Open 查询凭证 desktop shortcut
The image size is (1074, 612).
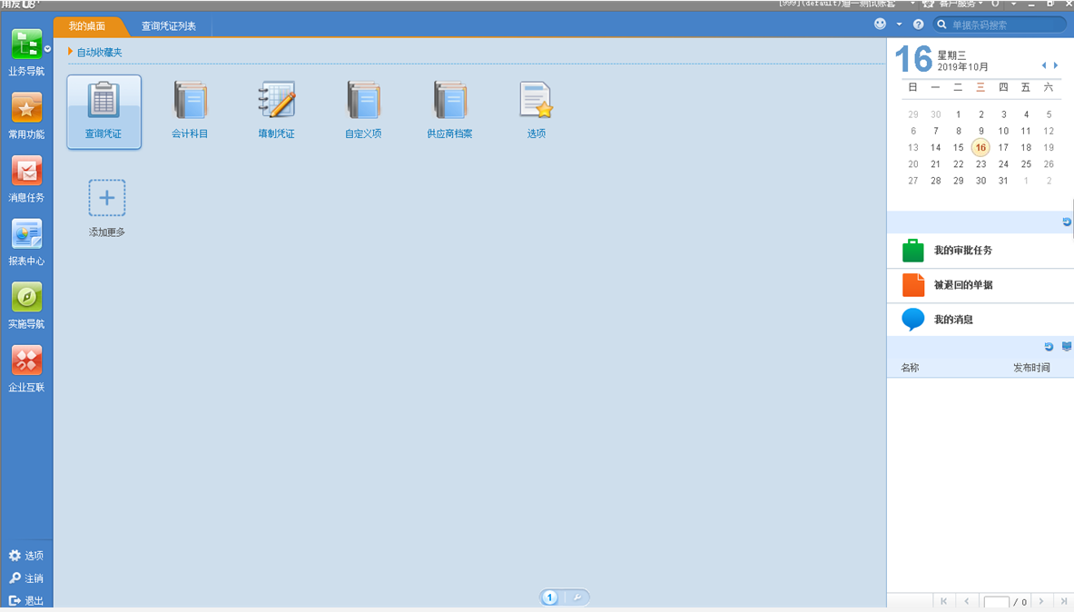tap(103, 110)
